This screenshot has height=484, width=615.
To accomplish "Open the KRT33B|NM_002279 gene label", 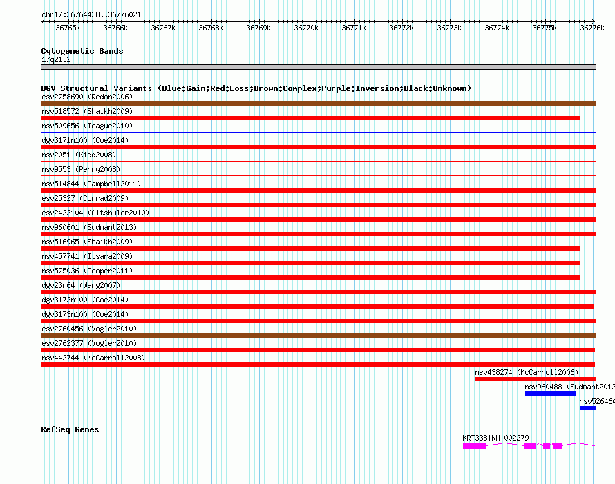I will coord(495,438).
